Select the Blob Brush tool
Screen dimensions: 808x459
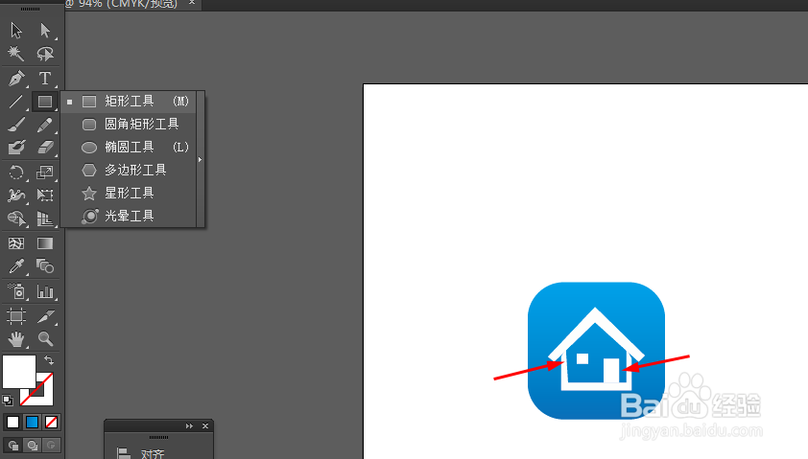tap(16, 148)
